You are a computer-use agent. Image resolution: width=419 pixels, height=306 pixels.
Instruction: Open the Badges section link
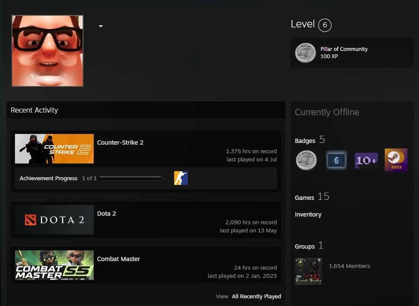pyautogui.click(x=305, y=141)
